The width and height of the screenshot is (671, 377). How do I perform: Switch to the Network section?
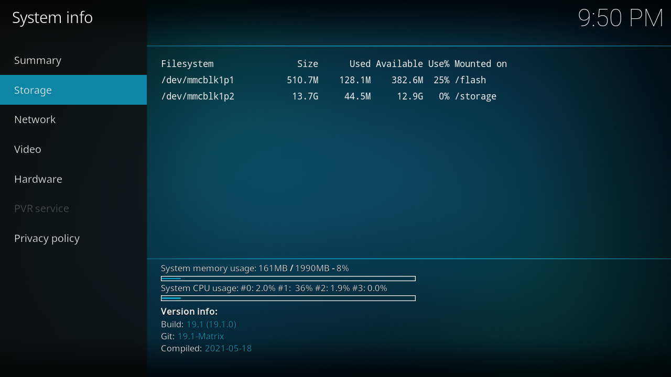click(x=35, y=119)
